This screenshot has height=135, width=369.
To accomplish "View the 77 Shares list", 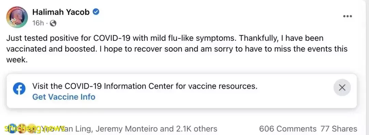I will click(339, 129).
